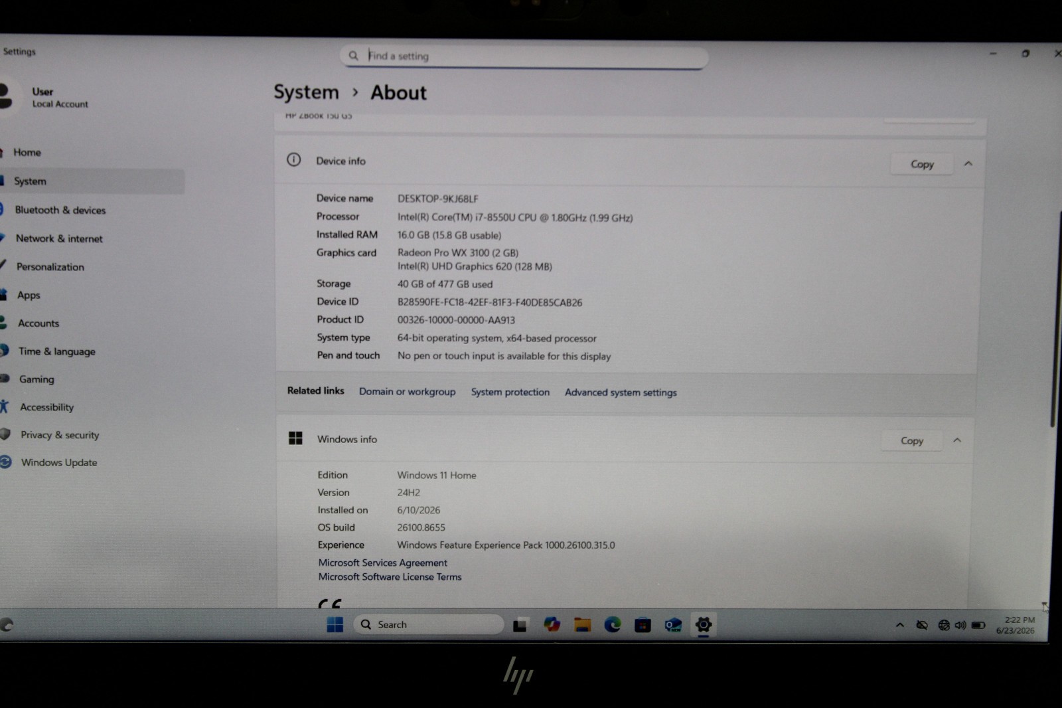1062x708 pixels.
Task: Select the System type 64-bit operating system text
Action: [496, 338]
